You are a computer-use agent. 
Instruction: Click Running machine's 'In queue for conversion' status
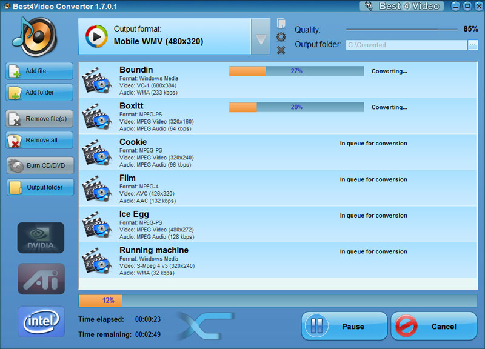pyautogui.click(x=373, y=251)
